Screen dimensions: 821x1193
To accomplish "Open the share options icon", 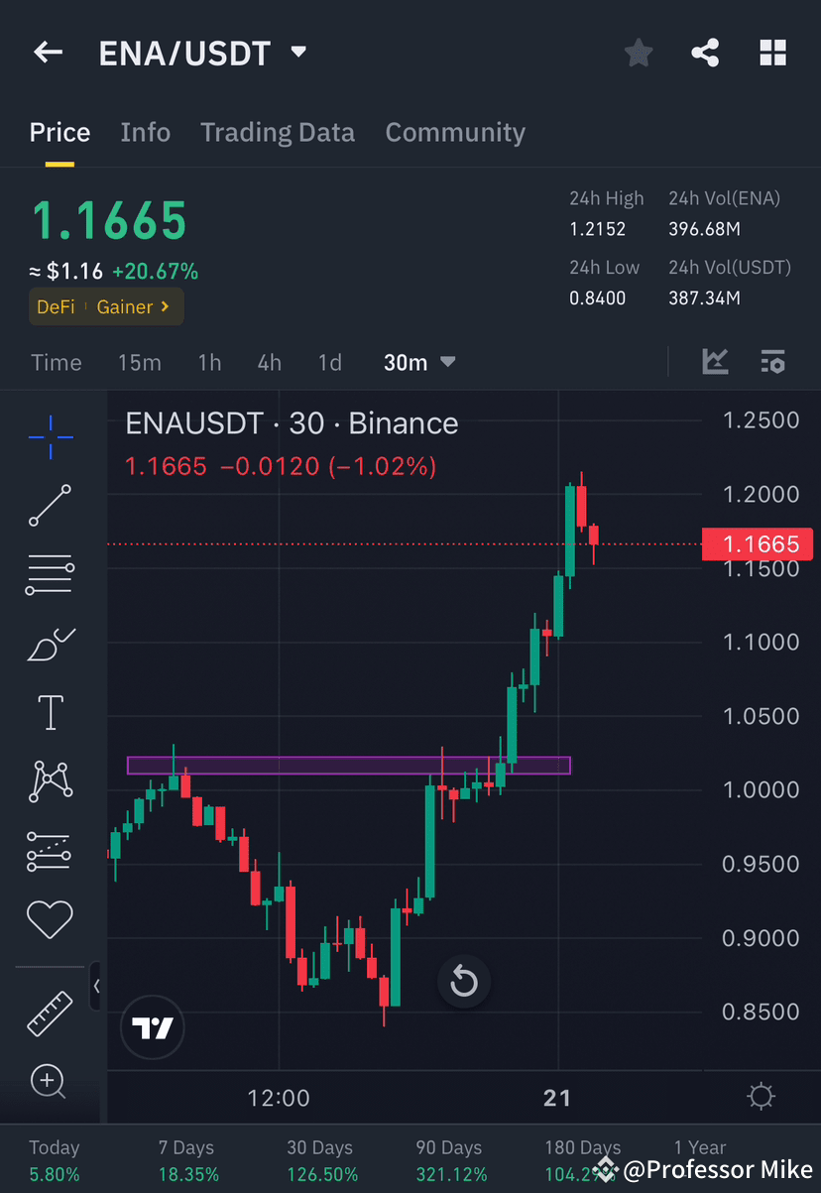I will pyautogui.click(x=705, y=53).
